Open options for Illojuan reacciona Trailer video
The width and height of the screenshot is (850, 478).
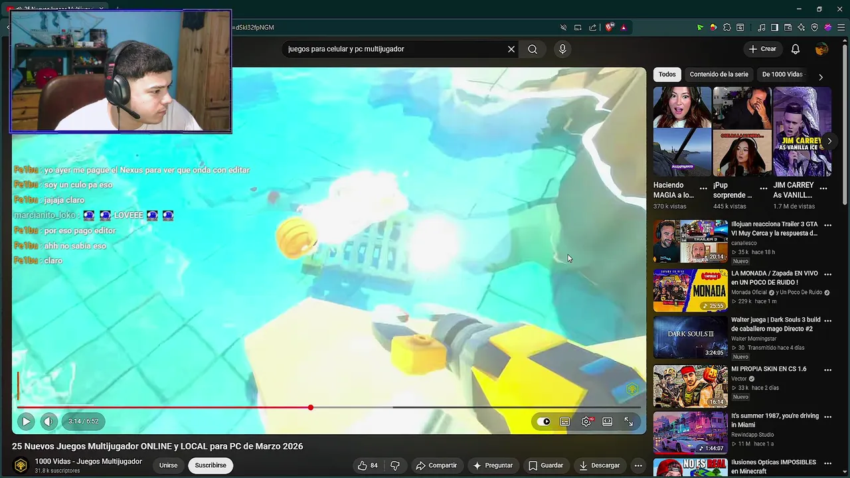point(827,225)
